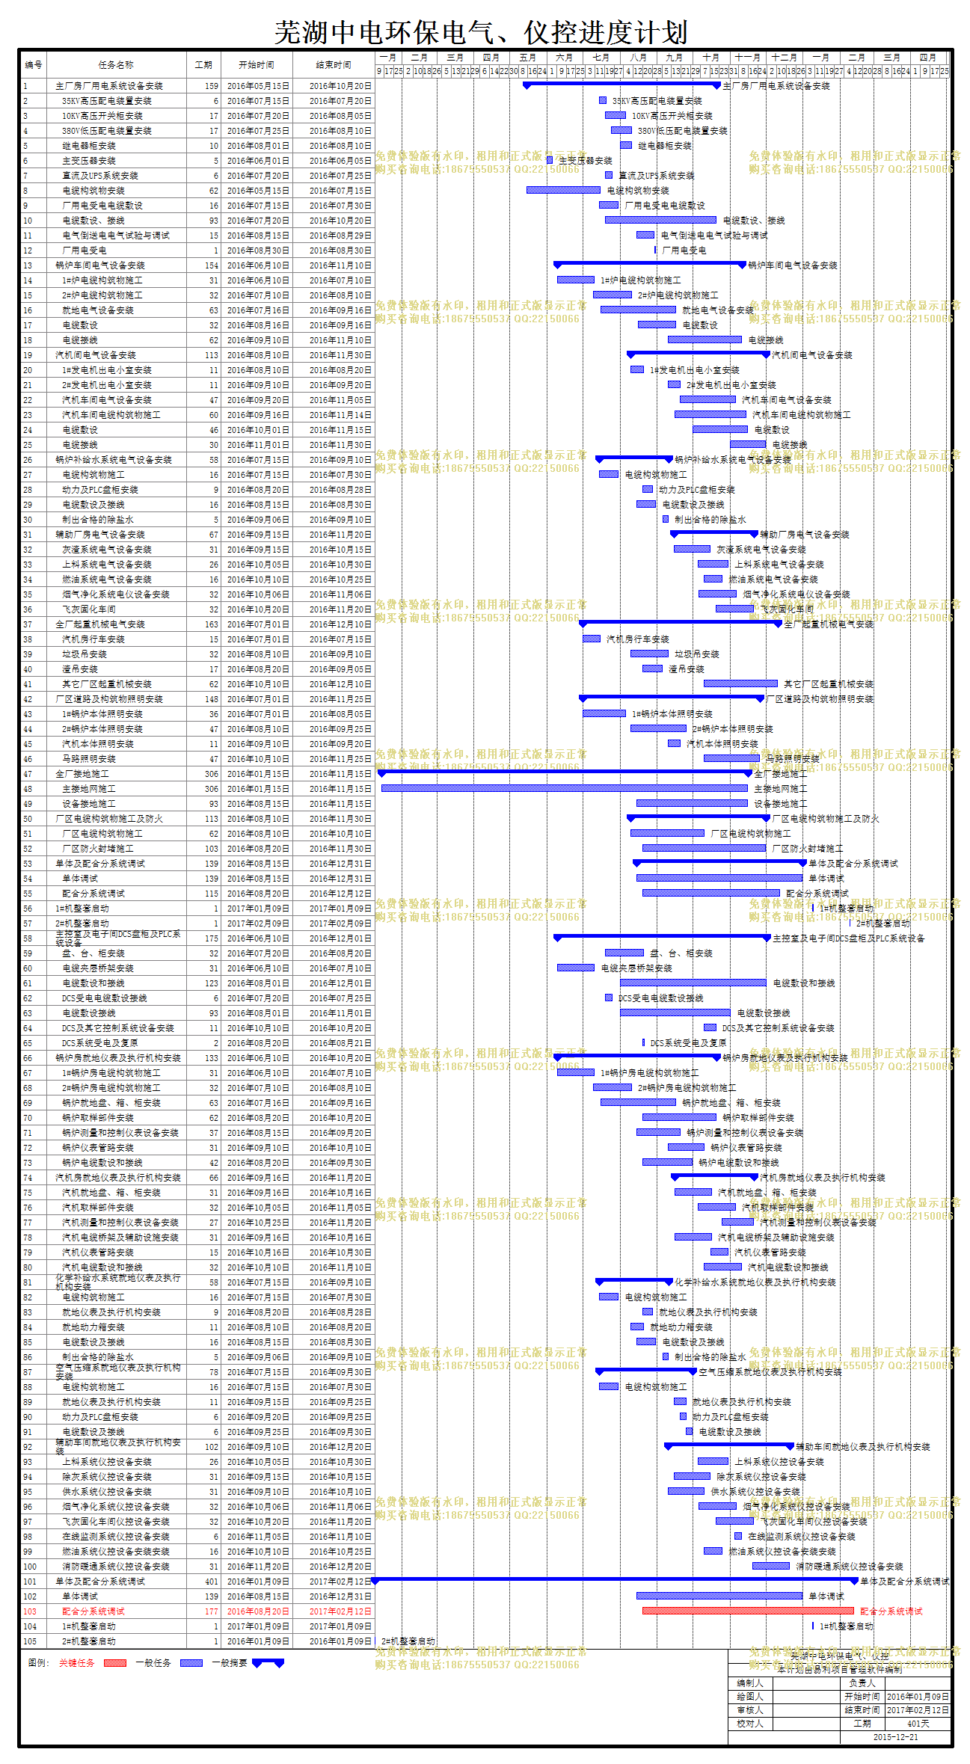
Task: Select task name 就地动力箱安装 in row 84
Action: (x=93, y=1327)
